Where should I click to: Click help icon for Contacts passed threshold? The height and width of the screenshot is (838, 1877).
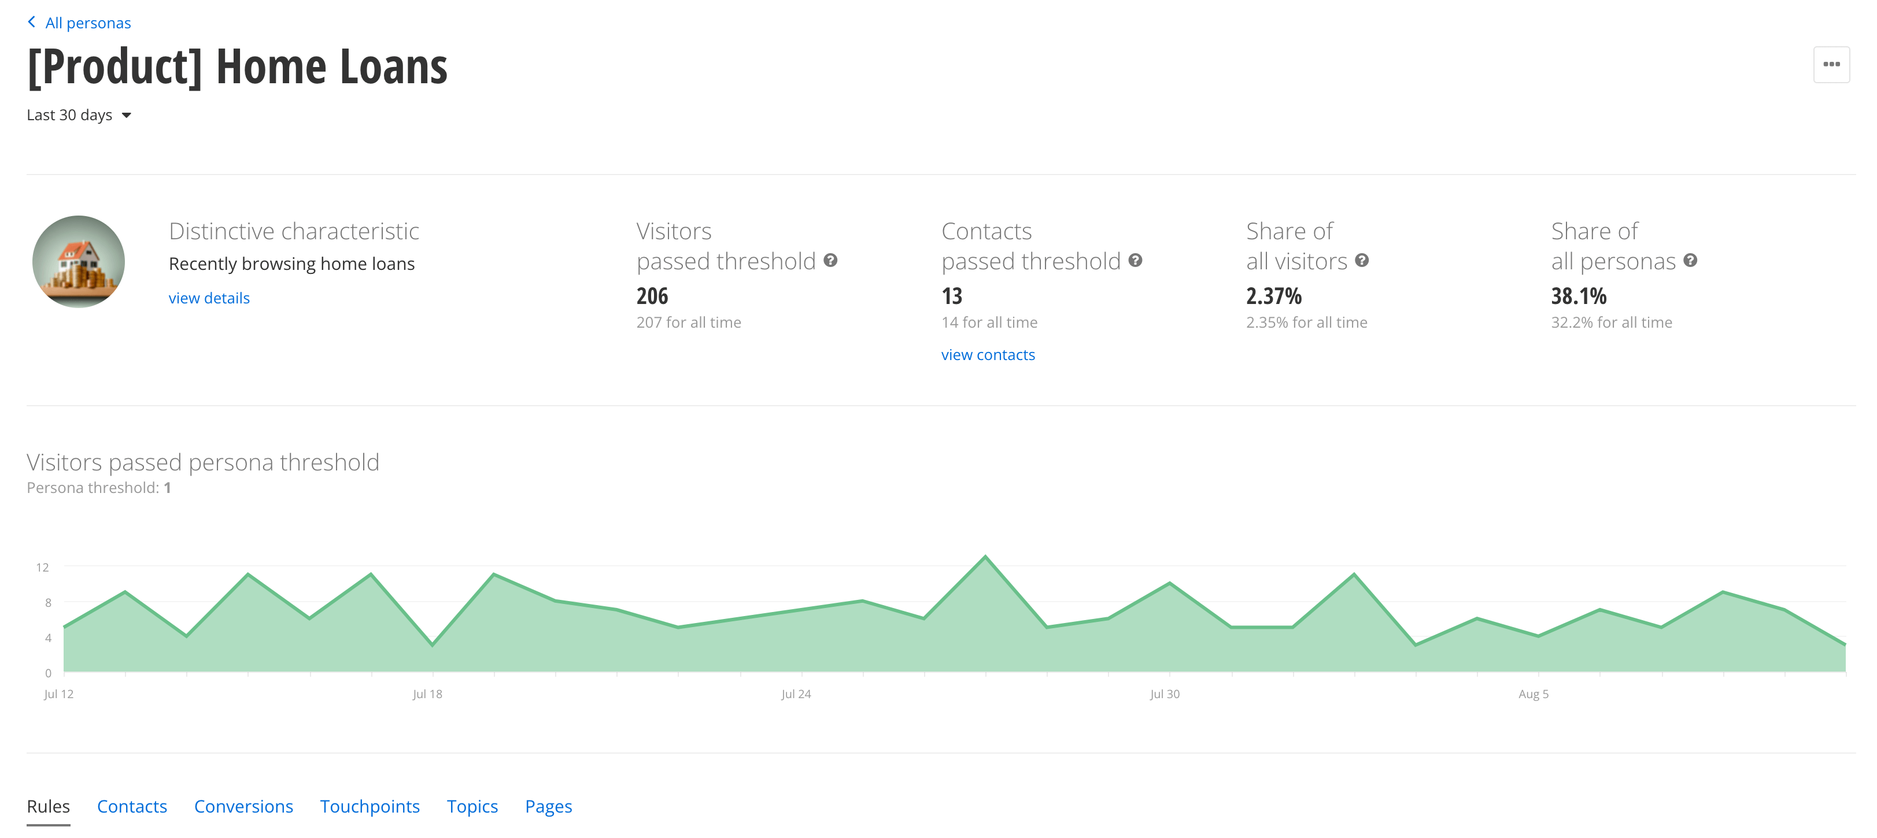1135,260
